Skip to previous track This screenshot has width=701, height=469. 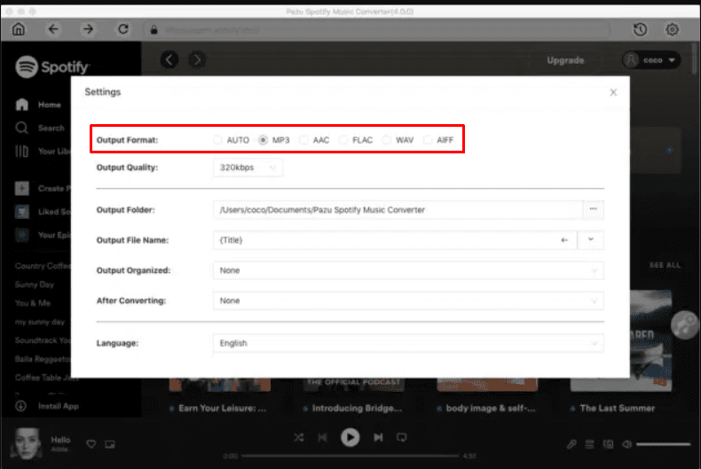pyautogui.click(x=322, y=437)
